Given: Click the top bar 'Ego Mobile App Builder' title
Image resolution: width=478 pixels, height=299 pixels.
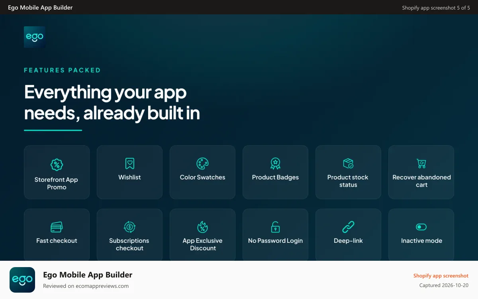Looking at the screenshot, I should [x=40, y=8].
